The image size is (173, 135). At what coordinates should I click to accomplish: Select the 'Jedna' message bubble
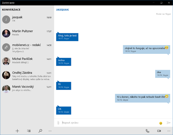pyautogui.click(x=64, y=61)
